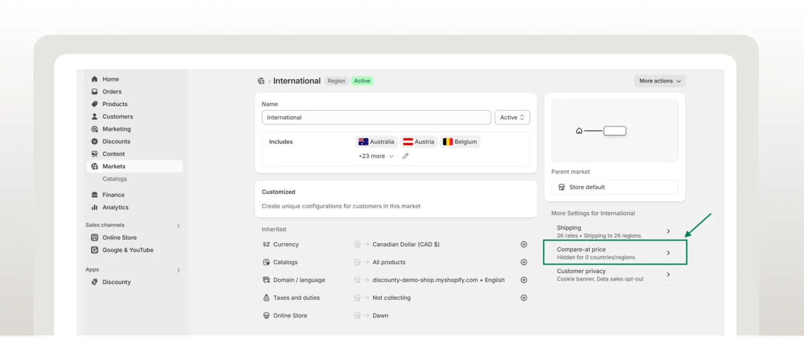
Task: Expand the +23 more countries list
Action: pyautogui.click(x=376, y=156)
